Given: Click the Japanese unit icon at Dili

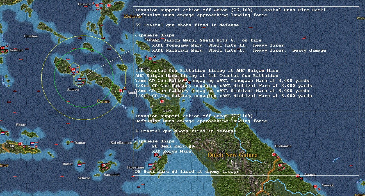Looking at the screenshot, I should 20,144.
